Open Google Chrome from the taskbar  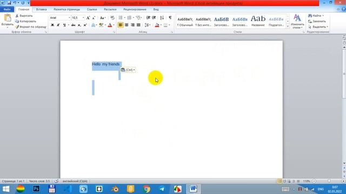[147, 189]
